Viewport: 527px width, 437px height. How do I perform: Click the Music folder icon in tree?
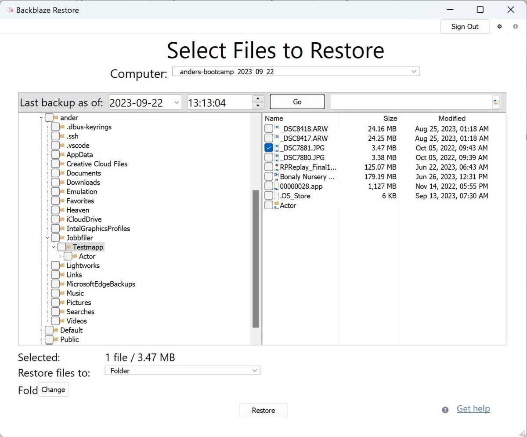(62, 293)
